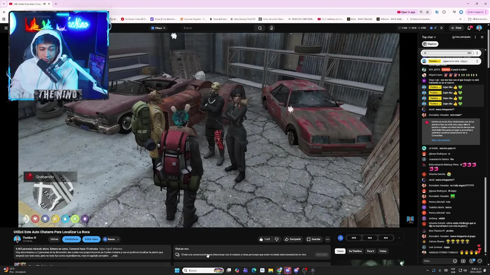
Task: Select the Sí poll option bar
Action: 448,53
